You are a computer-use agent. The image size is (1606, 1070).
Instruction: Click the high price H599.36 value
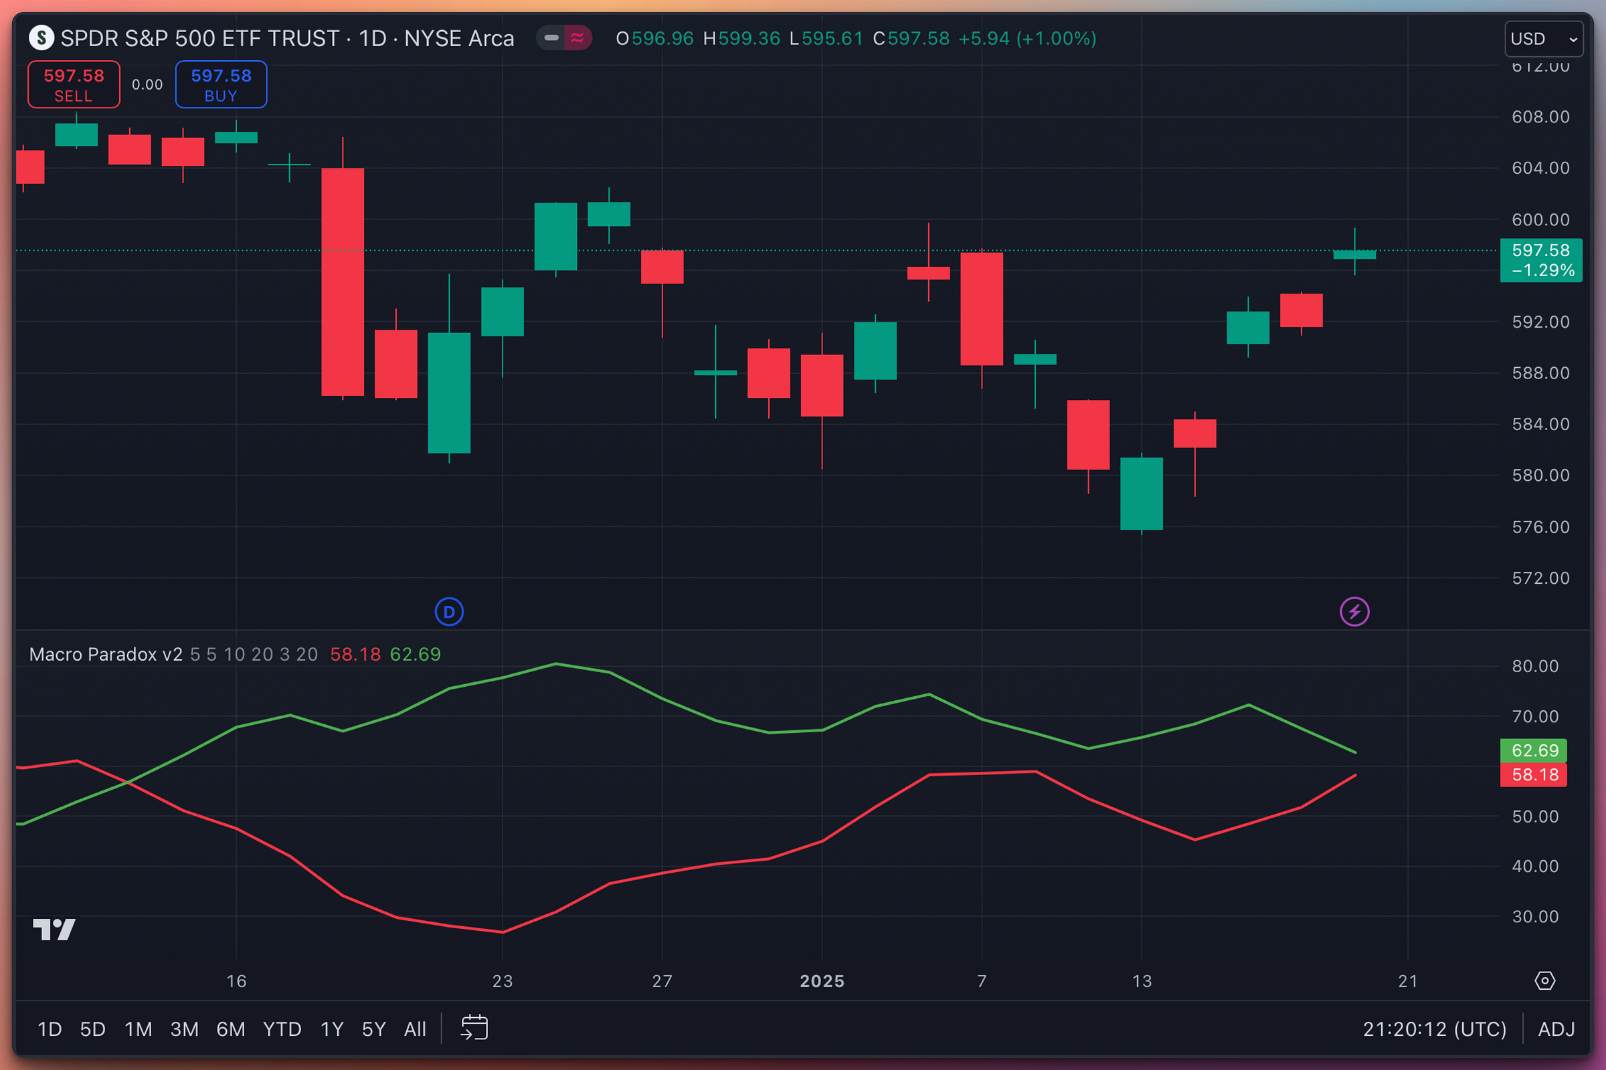pyautogui.click(x=741, y=38)
